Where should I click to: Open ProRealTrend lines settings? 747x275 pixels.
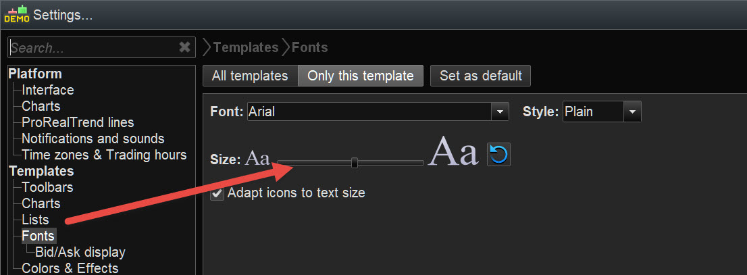(x=78, y=122)
